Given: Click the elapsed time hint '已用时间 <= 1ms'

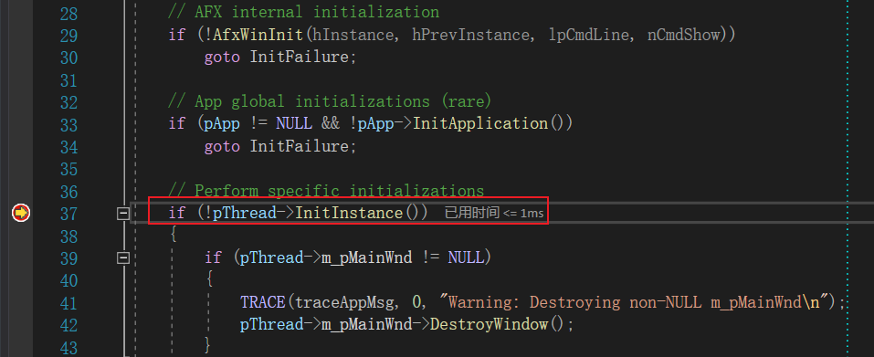Looking at the screenshot, I should tap(494, 214).
